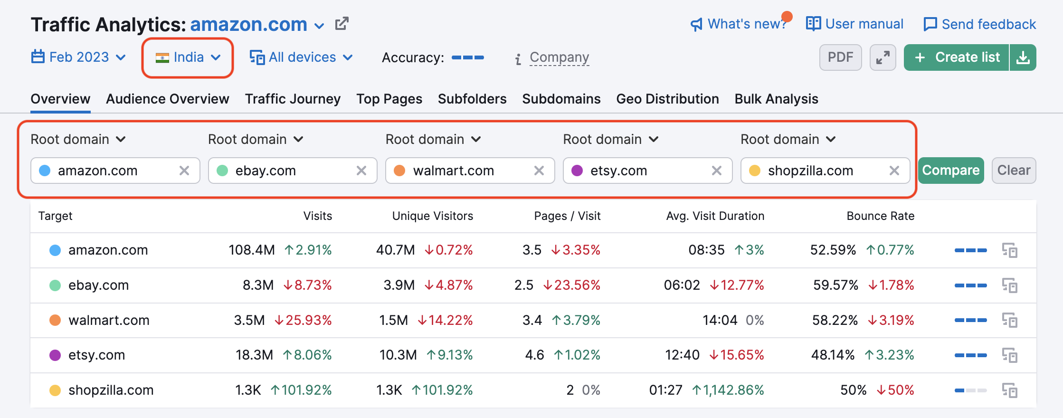Click the Create list button
1063x418 pixels.
coord(957,57)
